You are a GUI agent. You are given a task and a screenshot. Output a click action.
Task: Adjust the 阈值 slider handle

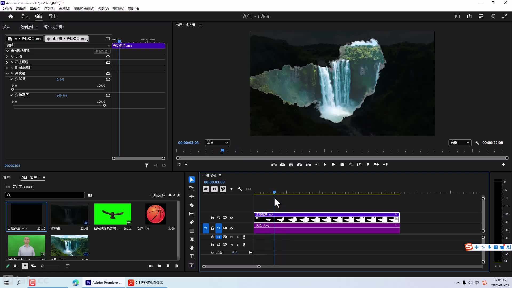[13, 90]
